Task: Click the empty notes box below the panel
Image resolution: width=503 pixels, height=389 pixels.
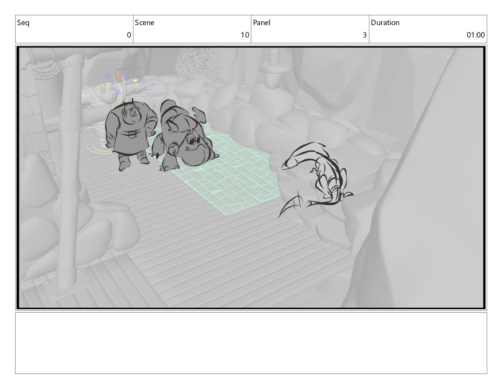Action: (x=251, y=343)
